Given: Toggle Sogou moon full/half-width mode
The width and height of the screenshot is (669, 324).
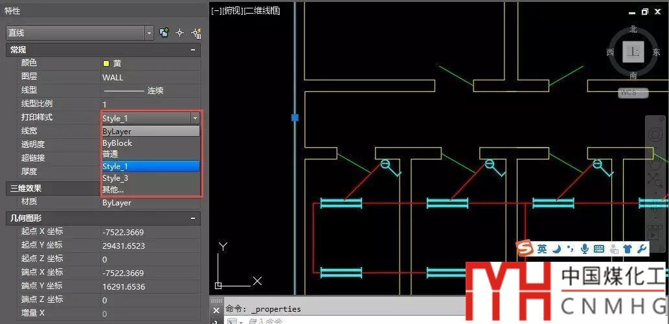Looking at the screenshot, I should (556, 249).
